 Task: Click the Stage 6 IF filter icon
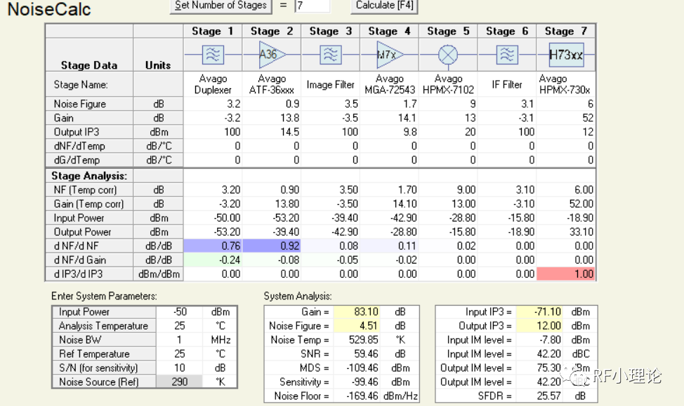507,55
